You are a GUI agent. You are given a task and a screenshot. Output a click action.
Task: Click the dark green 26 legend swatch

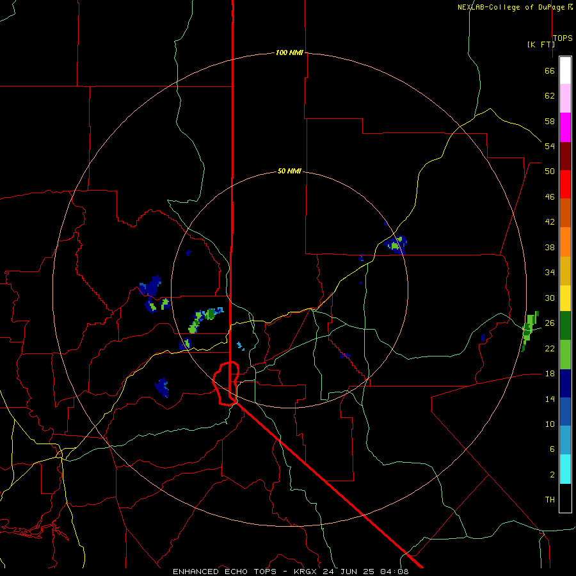click(565, 326)
